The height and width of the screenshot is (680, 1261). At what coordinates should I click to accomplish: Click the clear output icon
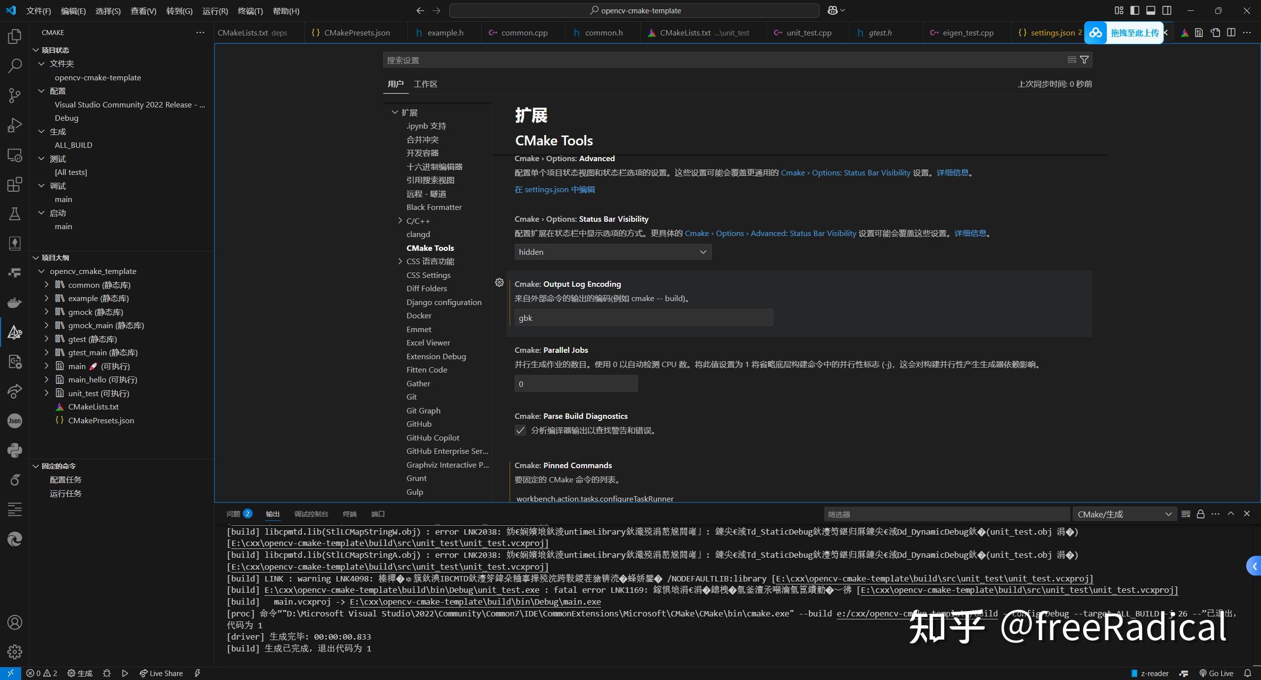[1186, 514]
